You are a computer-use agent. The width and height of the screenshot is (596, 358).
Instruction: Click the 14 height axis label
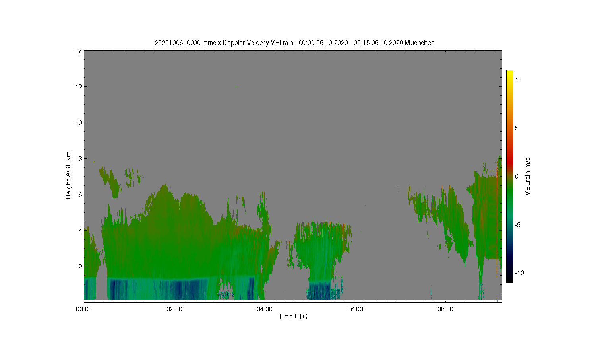click(79, 52)
